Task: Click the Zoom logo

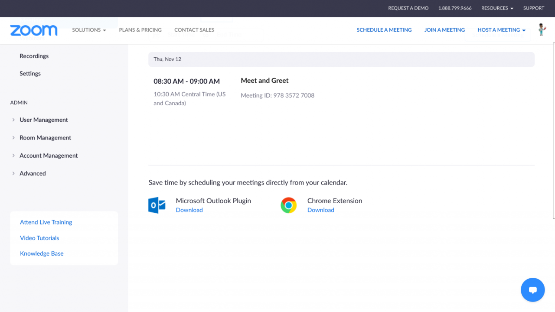Action: [x=34, y=30]
